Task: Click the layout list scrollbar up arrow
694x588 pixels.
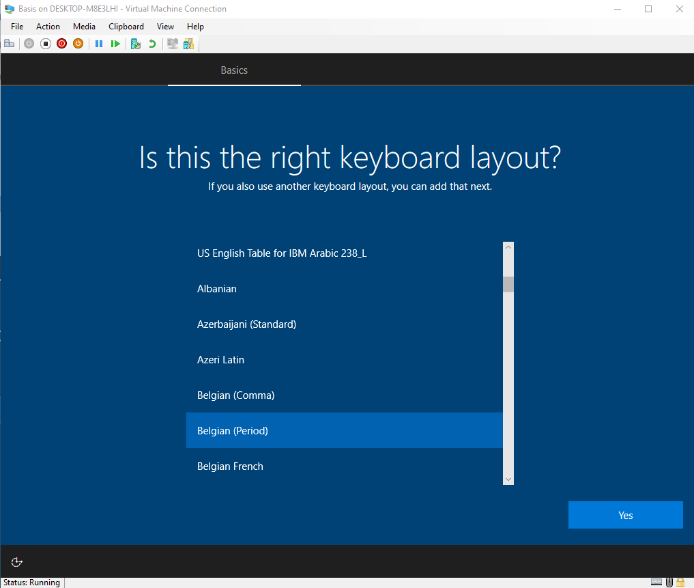Action: click(x=508, y=247)
